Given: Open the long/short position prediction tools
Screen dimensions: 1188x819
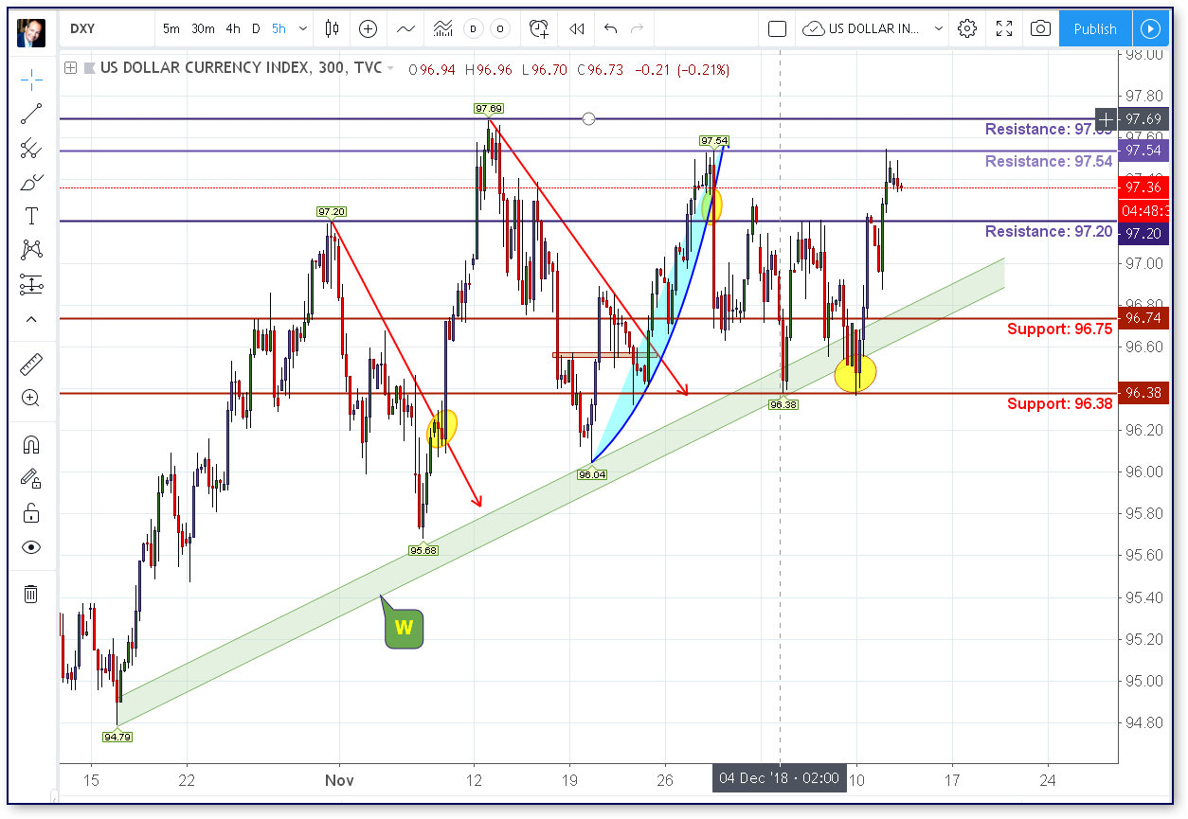Looking at the screenshot, I should click(x=31, y=283).
